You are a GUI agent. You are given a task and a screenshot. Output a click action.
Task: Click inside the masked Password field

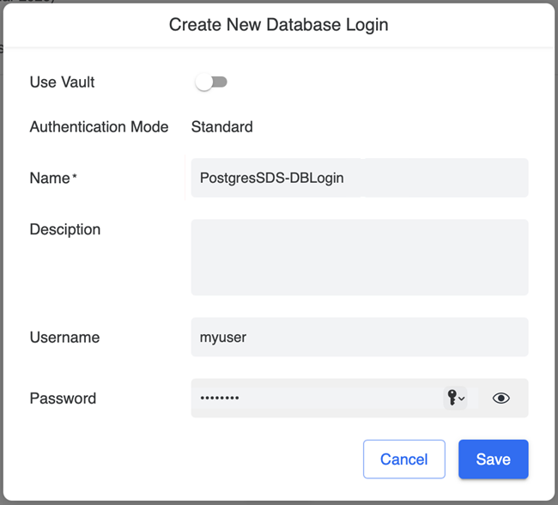click(x=313, y=399)
